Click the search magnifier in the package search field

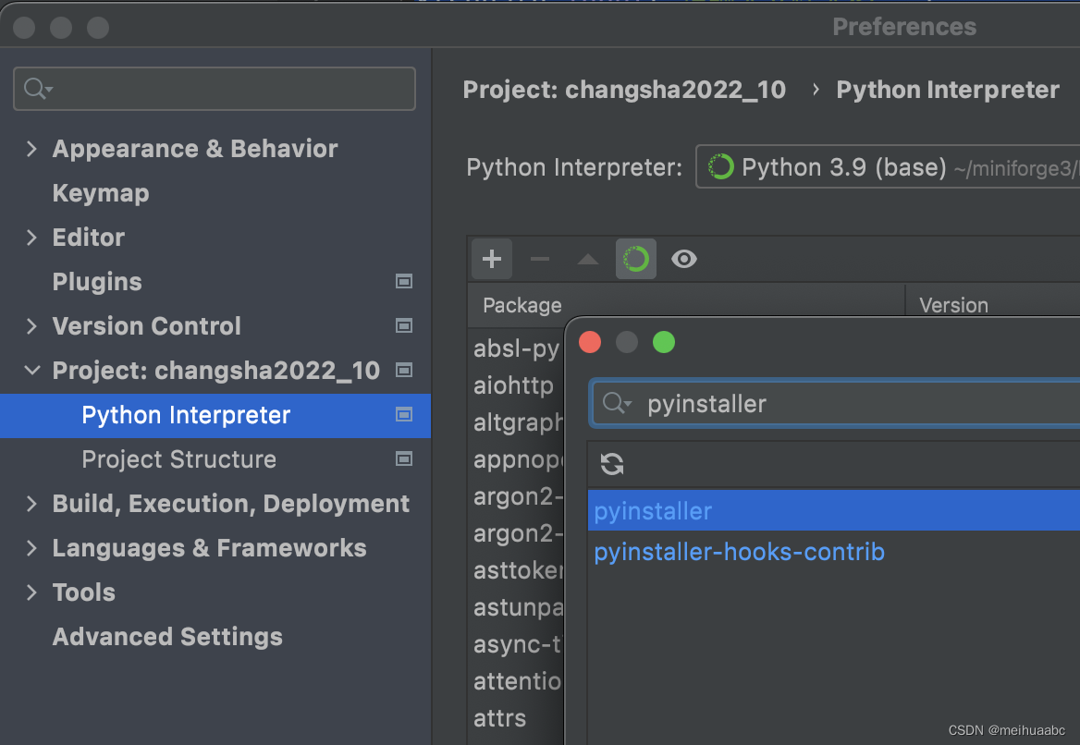(x=615, y=403)
